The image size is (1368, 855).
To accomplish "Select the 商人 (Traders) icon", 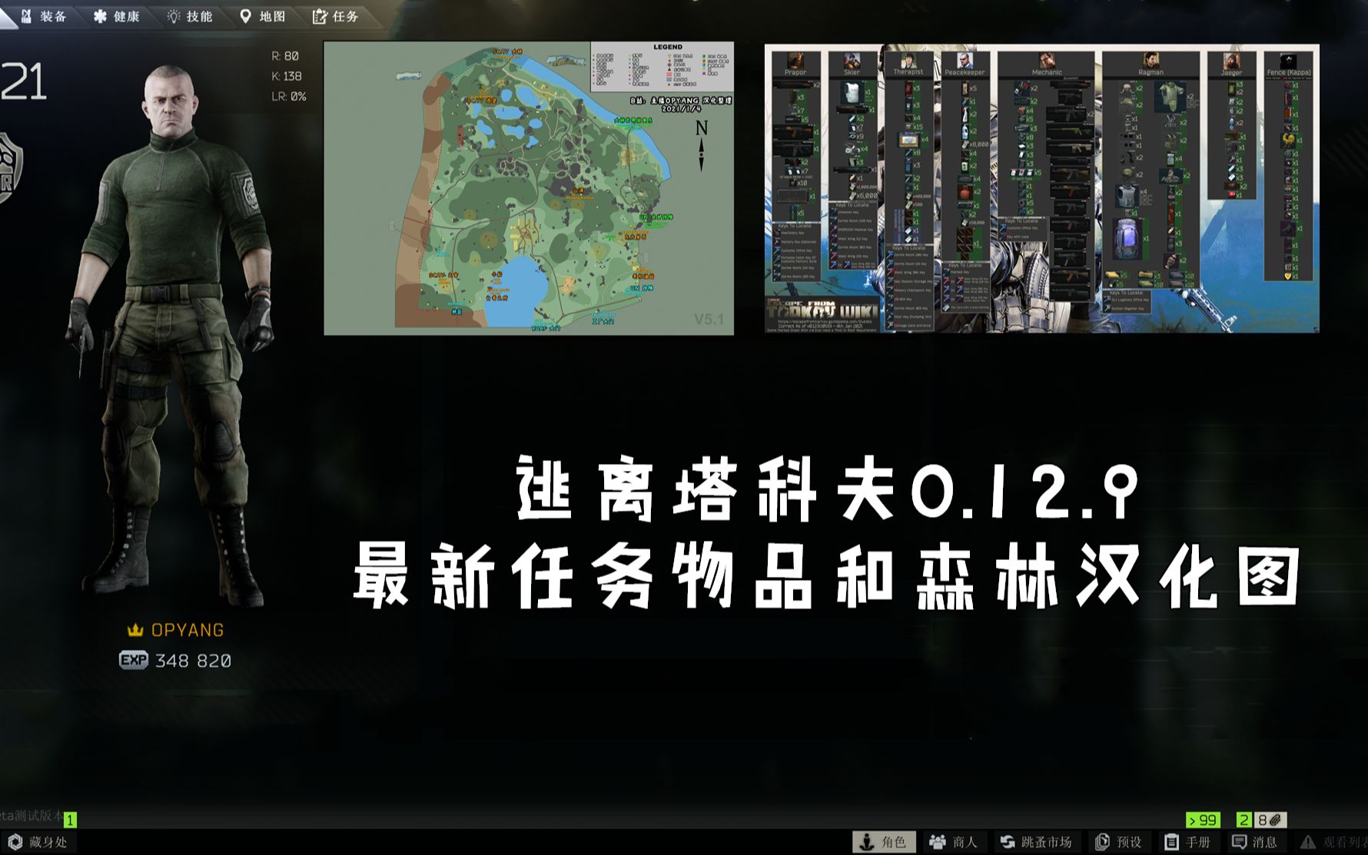I will tap(936, 841).
